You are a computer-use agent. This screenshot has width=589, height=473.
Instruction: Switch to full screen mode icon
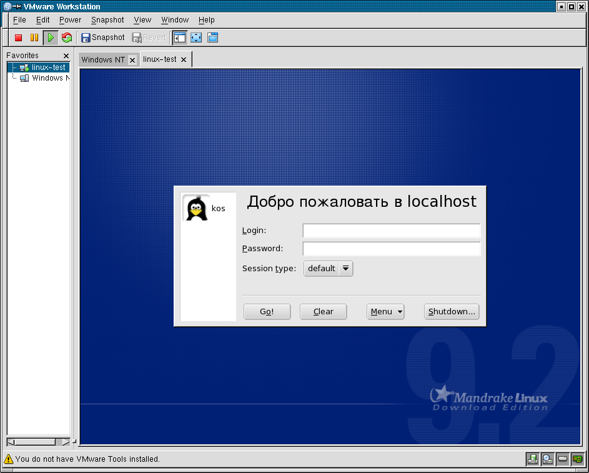point(196,37)
